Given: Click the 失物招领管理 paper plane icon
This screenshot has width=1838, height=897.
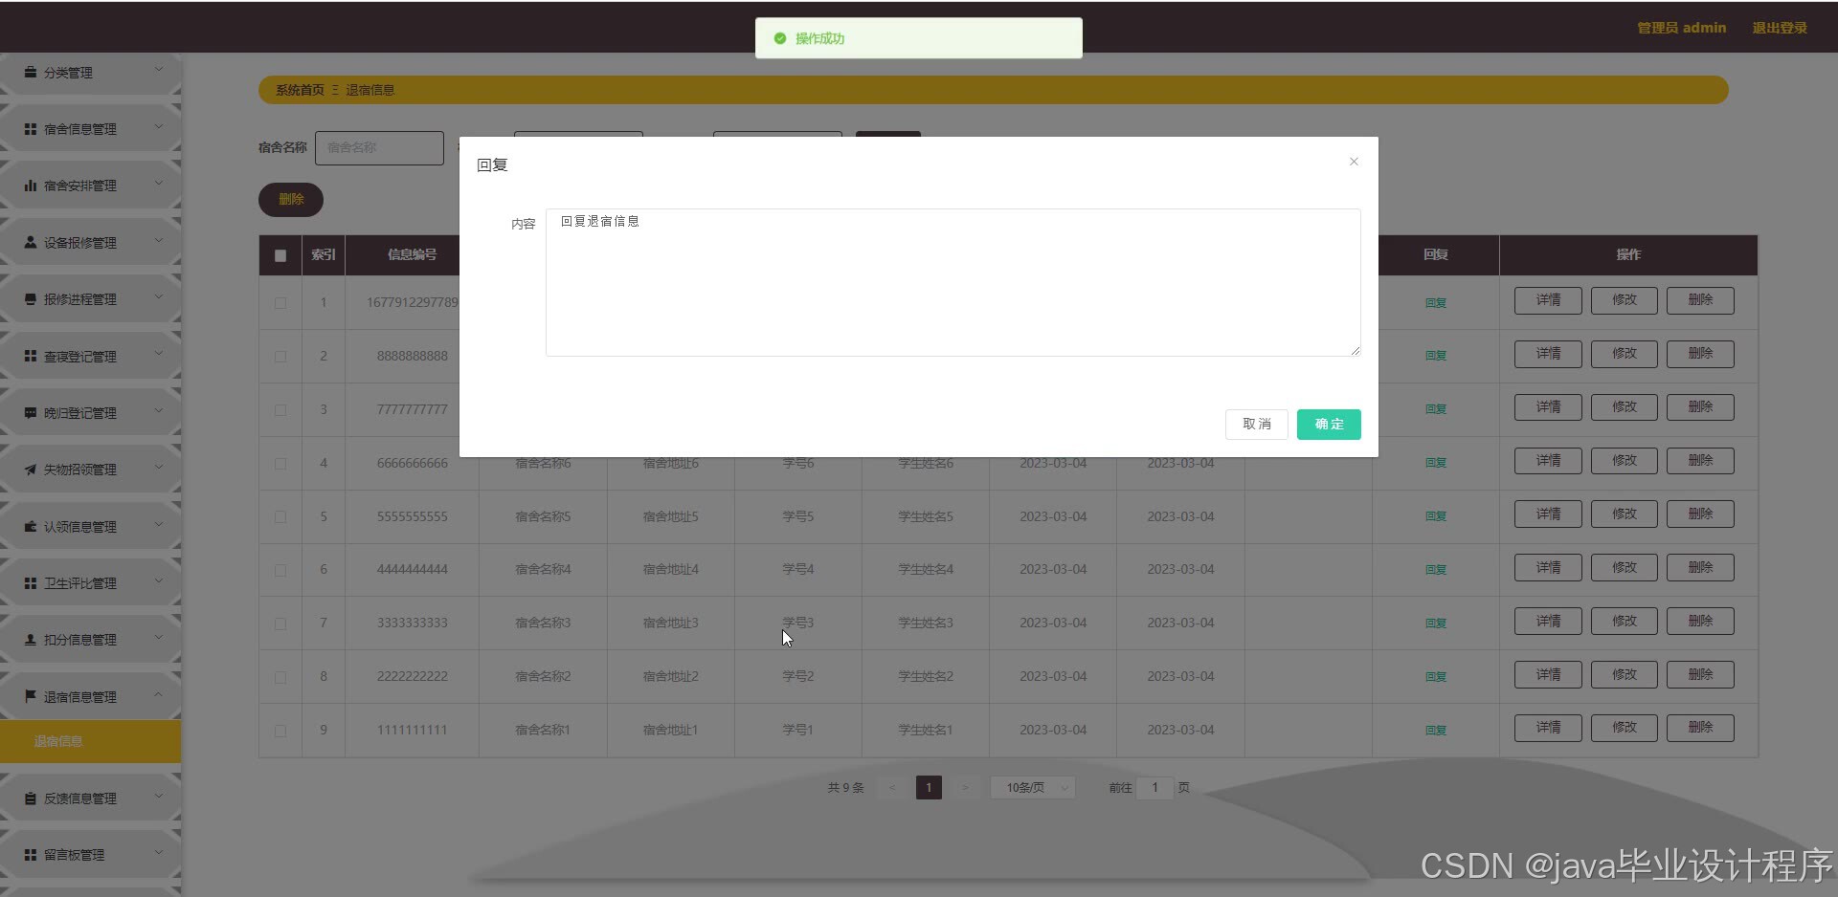Looking at the screenshot, I should (31, 470).
